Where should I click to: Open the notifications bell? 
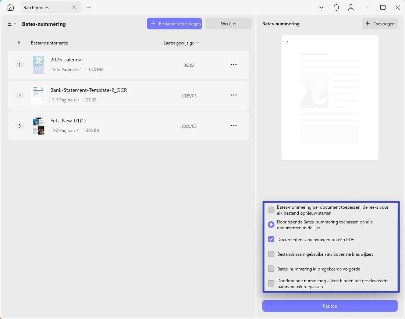336,7
